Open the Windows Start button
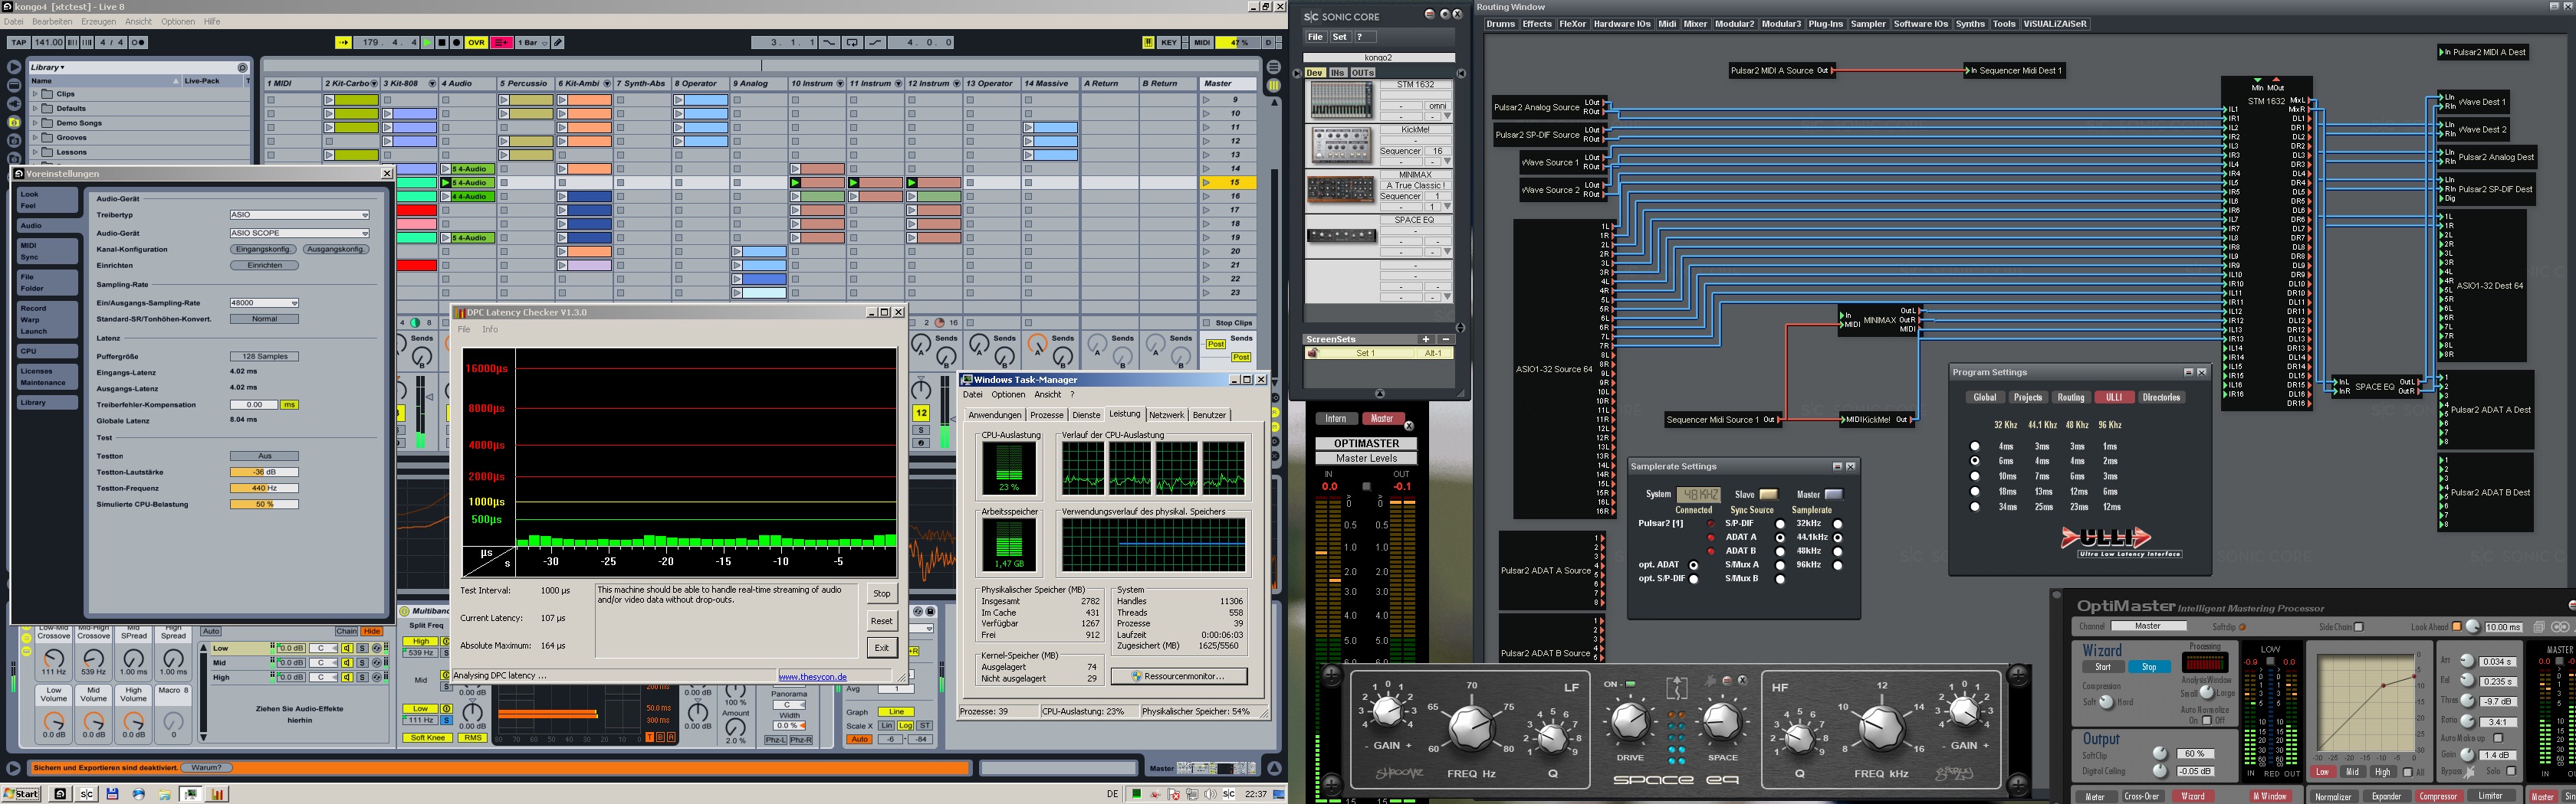 (x=21, y=794)
